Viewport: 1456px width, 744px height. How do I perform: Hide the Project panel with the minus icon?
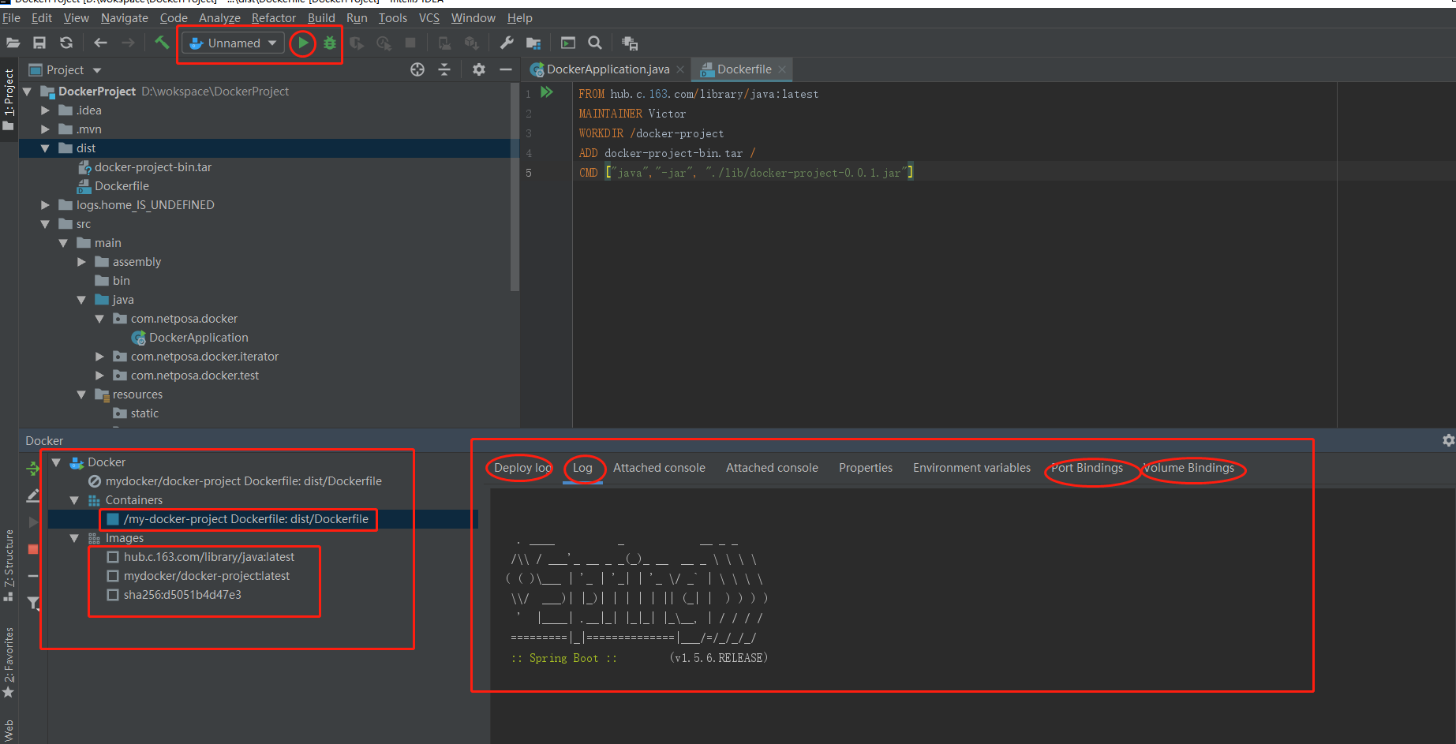coord(506,69)
